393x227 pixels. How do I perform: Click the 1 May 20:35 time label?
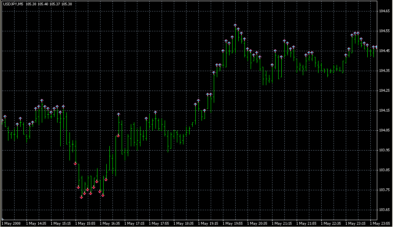click(x=257, y=224)
